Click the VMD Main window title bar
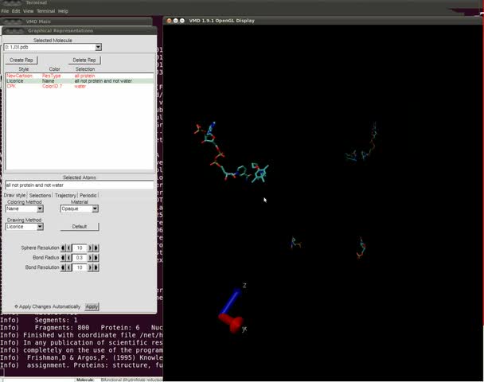 tap(76, 21)
